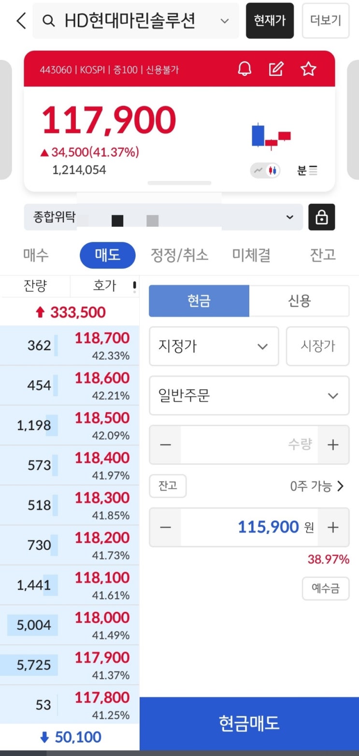Open the price alert bell icon
Image resolution: width=359 pixels, height=756 pixels.
click(x=245, y=69)
